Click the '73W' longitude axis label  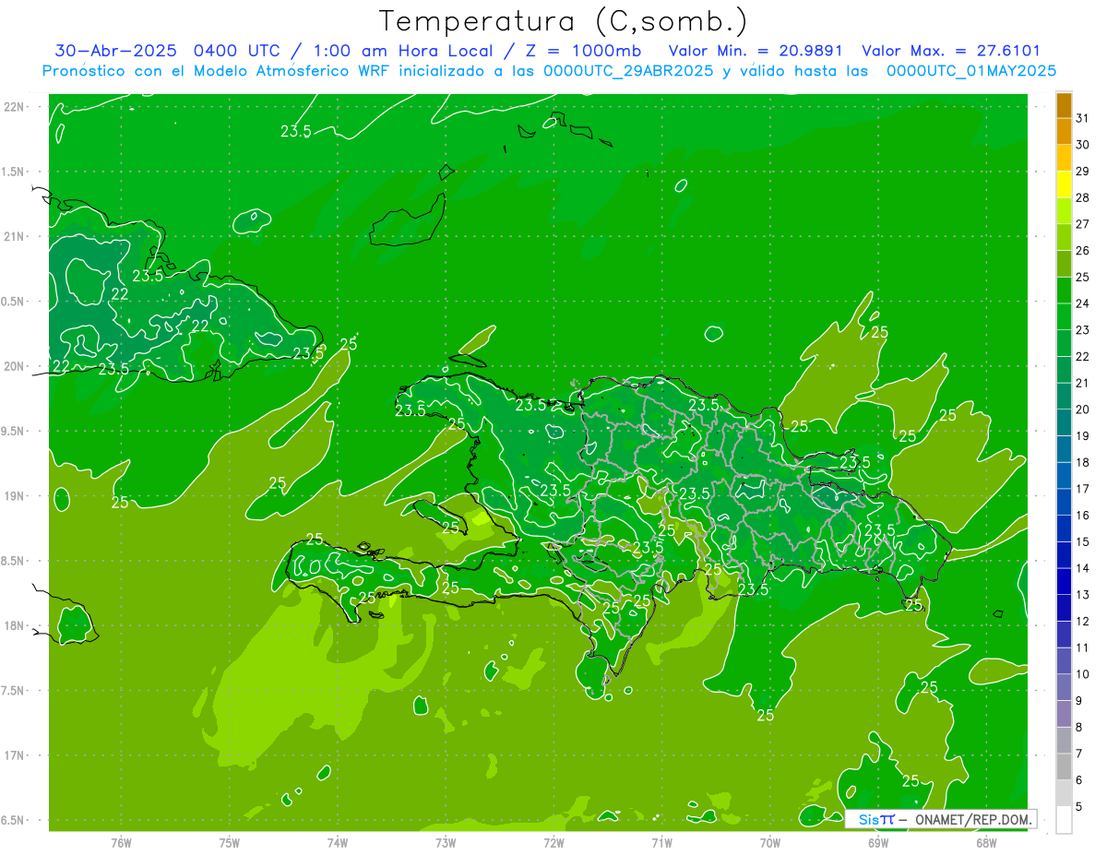click(446, 843)
